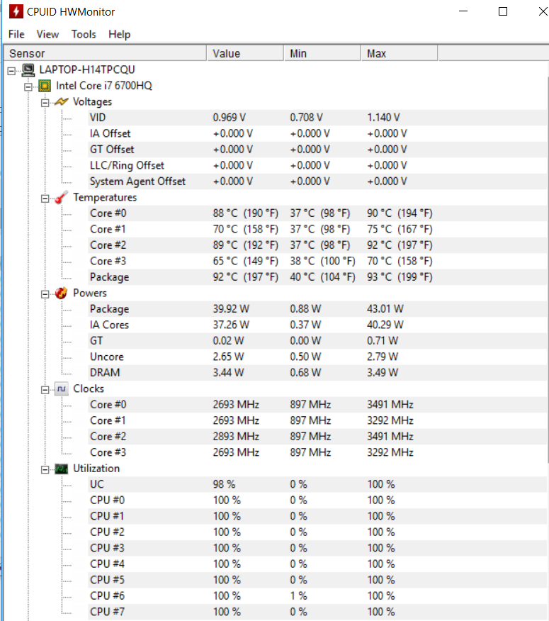
Task: Click the Clocks square wave icon
Action: click(62, 389)
